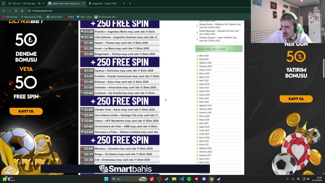Screen dimensions: 325x183
Task: Click right KAYIT OL button
Action: tap(296, 99)
